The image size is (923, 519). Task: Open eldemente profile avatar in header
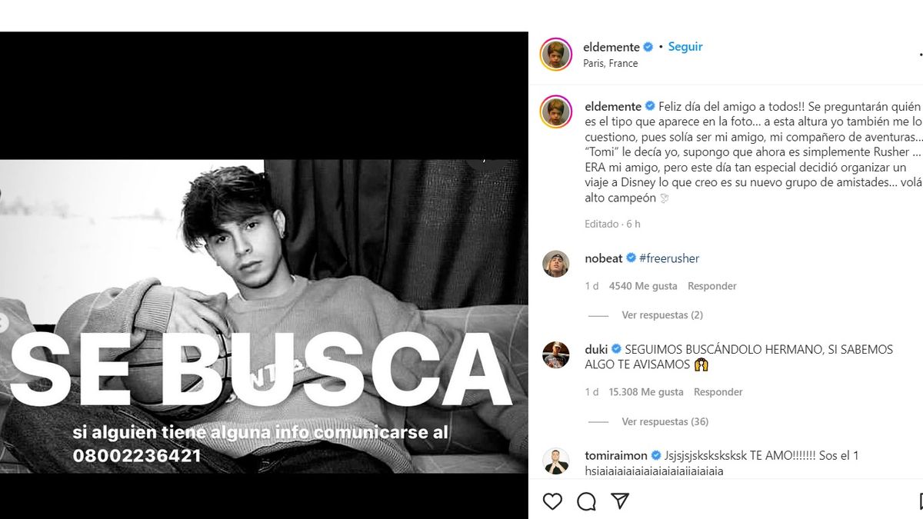point(555,54)
